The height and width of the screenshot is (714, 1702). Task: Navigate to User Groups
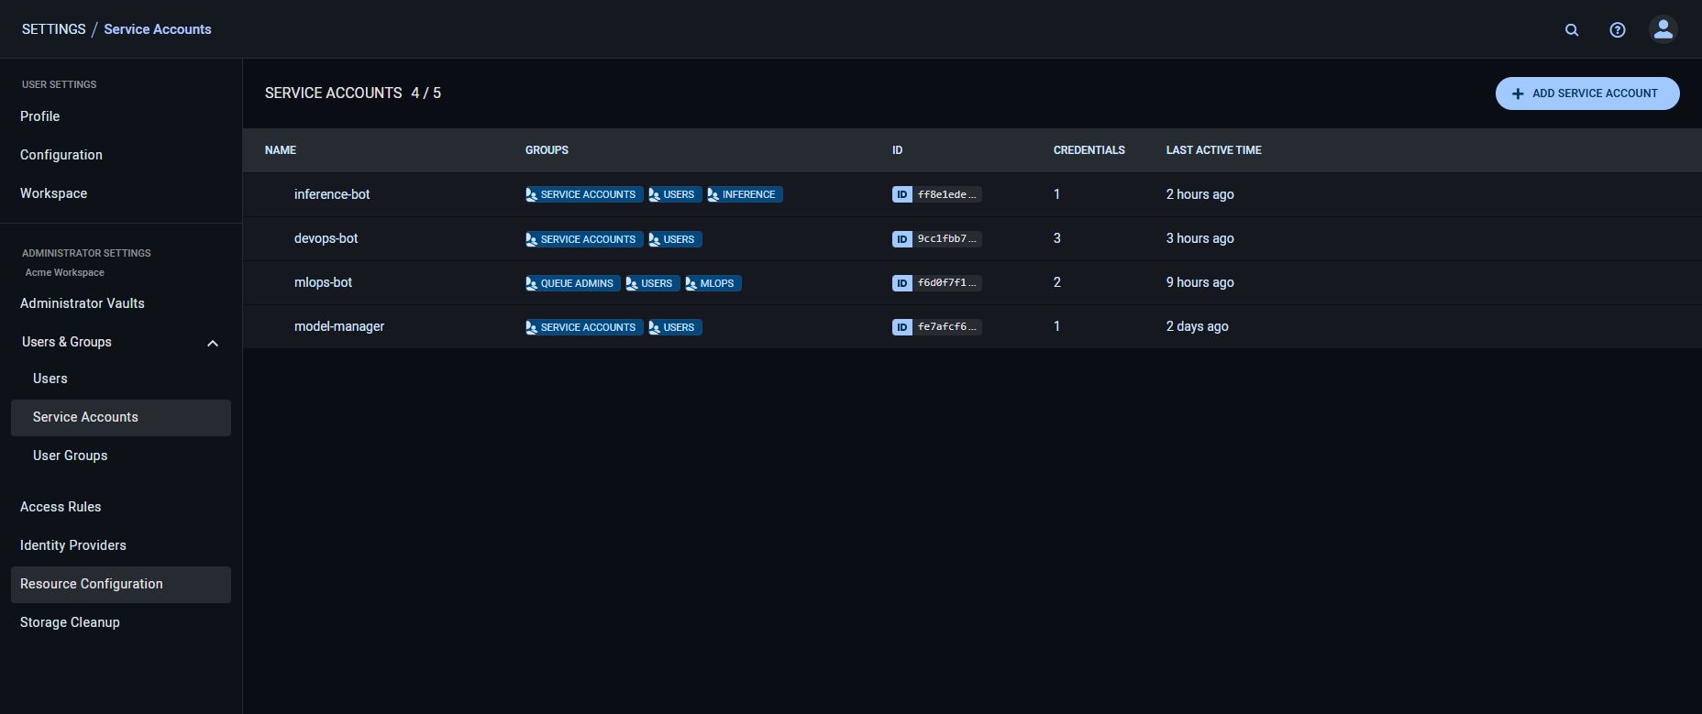coord(71,456)
